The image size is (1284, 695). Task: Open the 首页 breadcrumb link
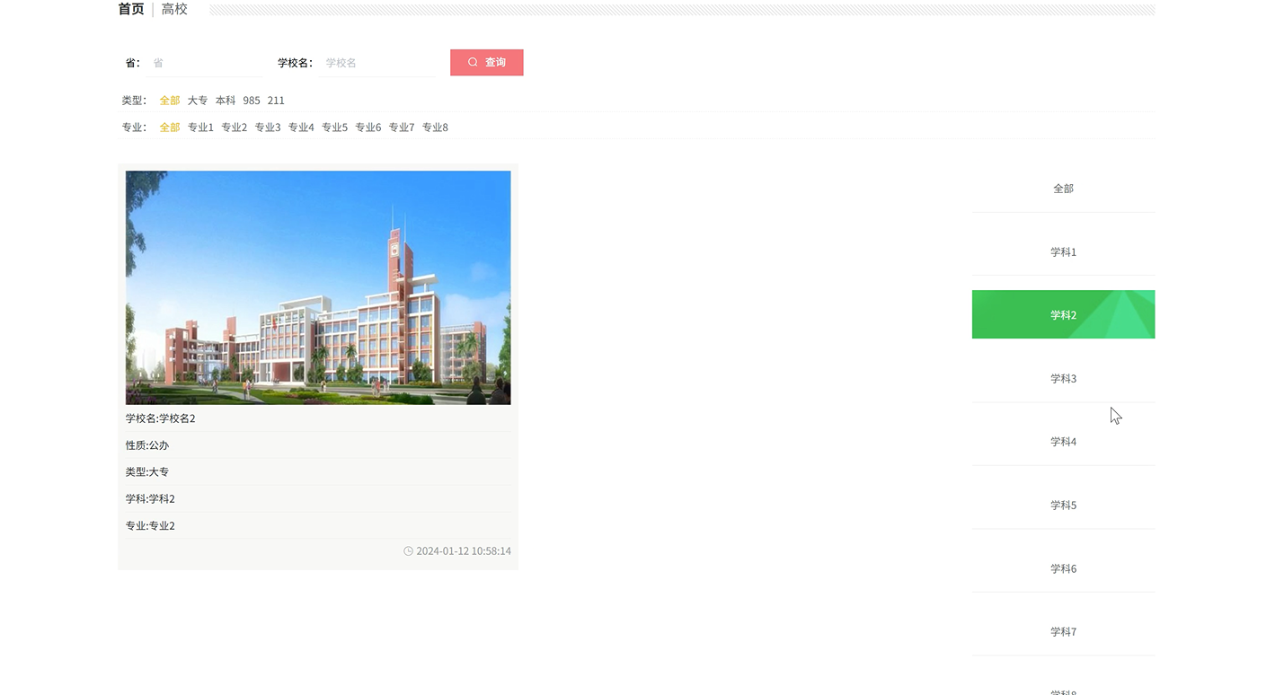(131, 9)
